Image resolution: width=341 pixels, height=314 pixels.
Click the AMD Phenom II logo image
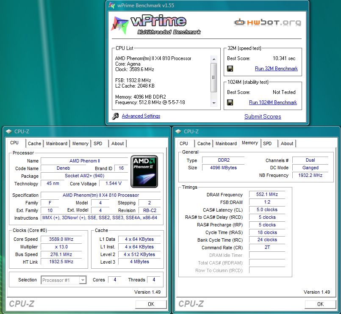pos(144,171)
